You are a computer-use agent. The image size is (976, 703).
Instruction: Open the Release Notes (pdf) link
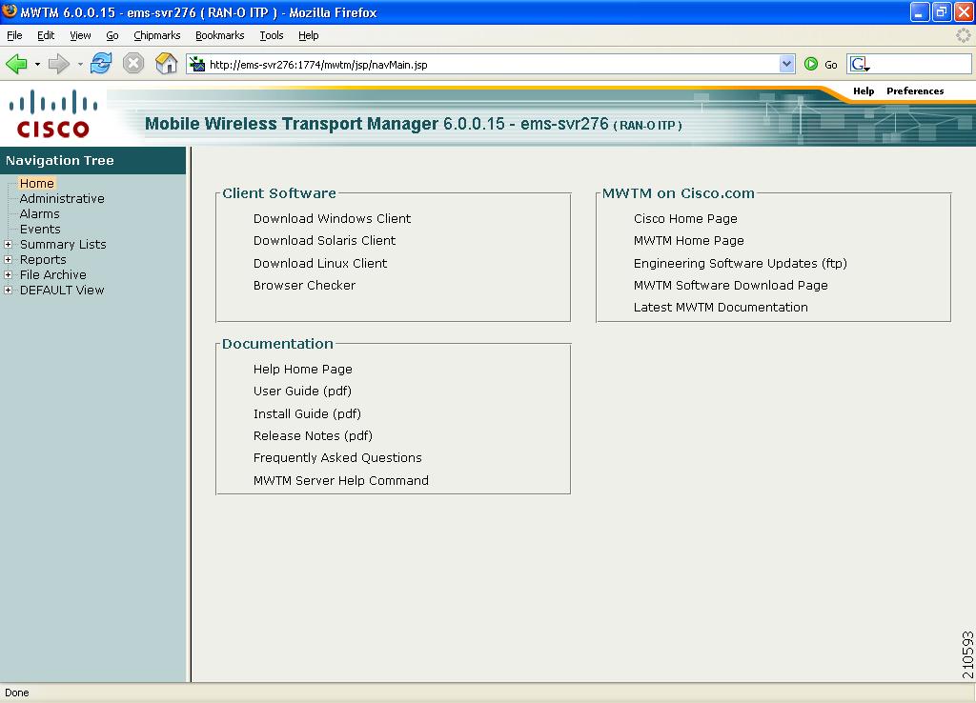313,435
